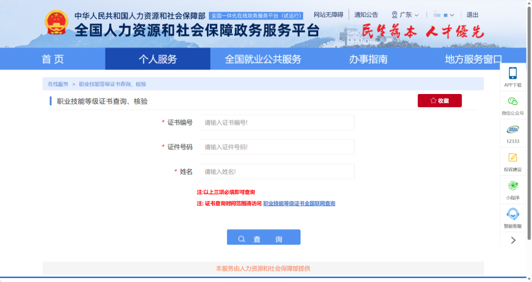Screen dimensions: 532x282
Task: Switch to the 首页 tab
Action: tap(53, 60)
